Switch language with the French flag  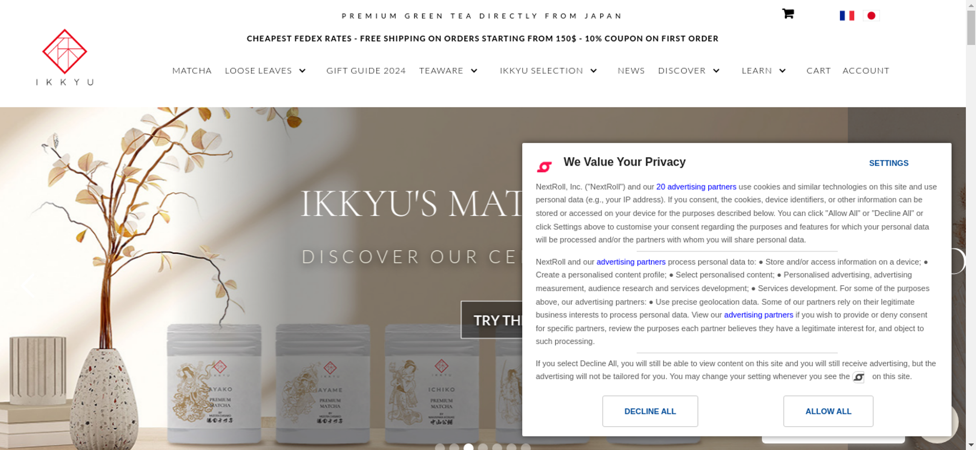coord(847,16)
